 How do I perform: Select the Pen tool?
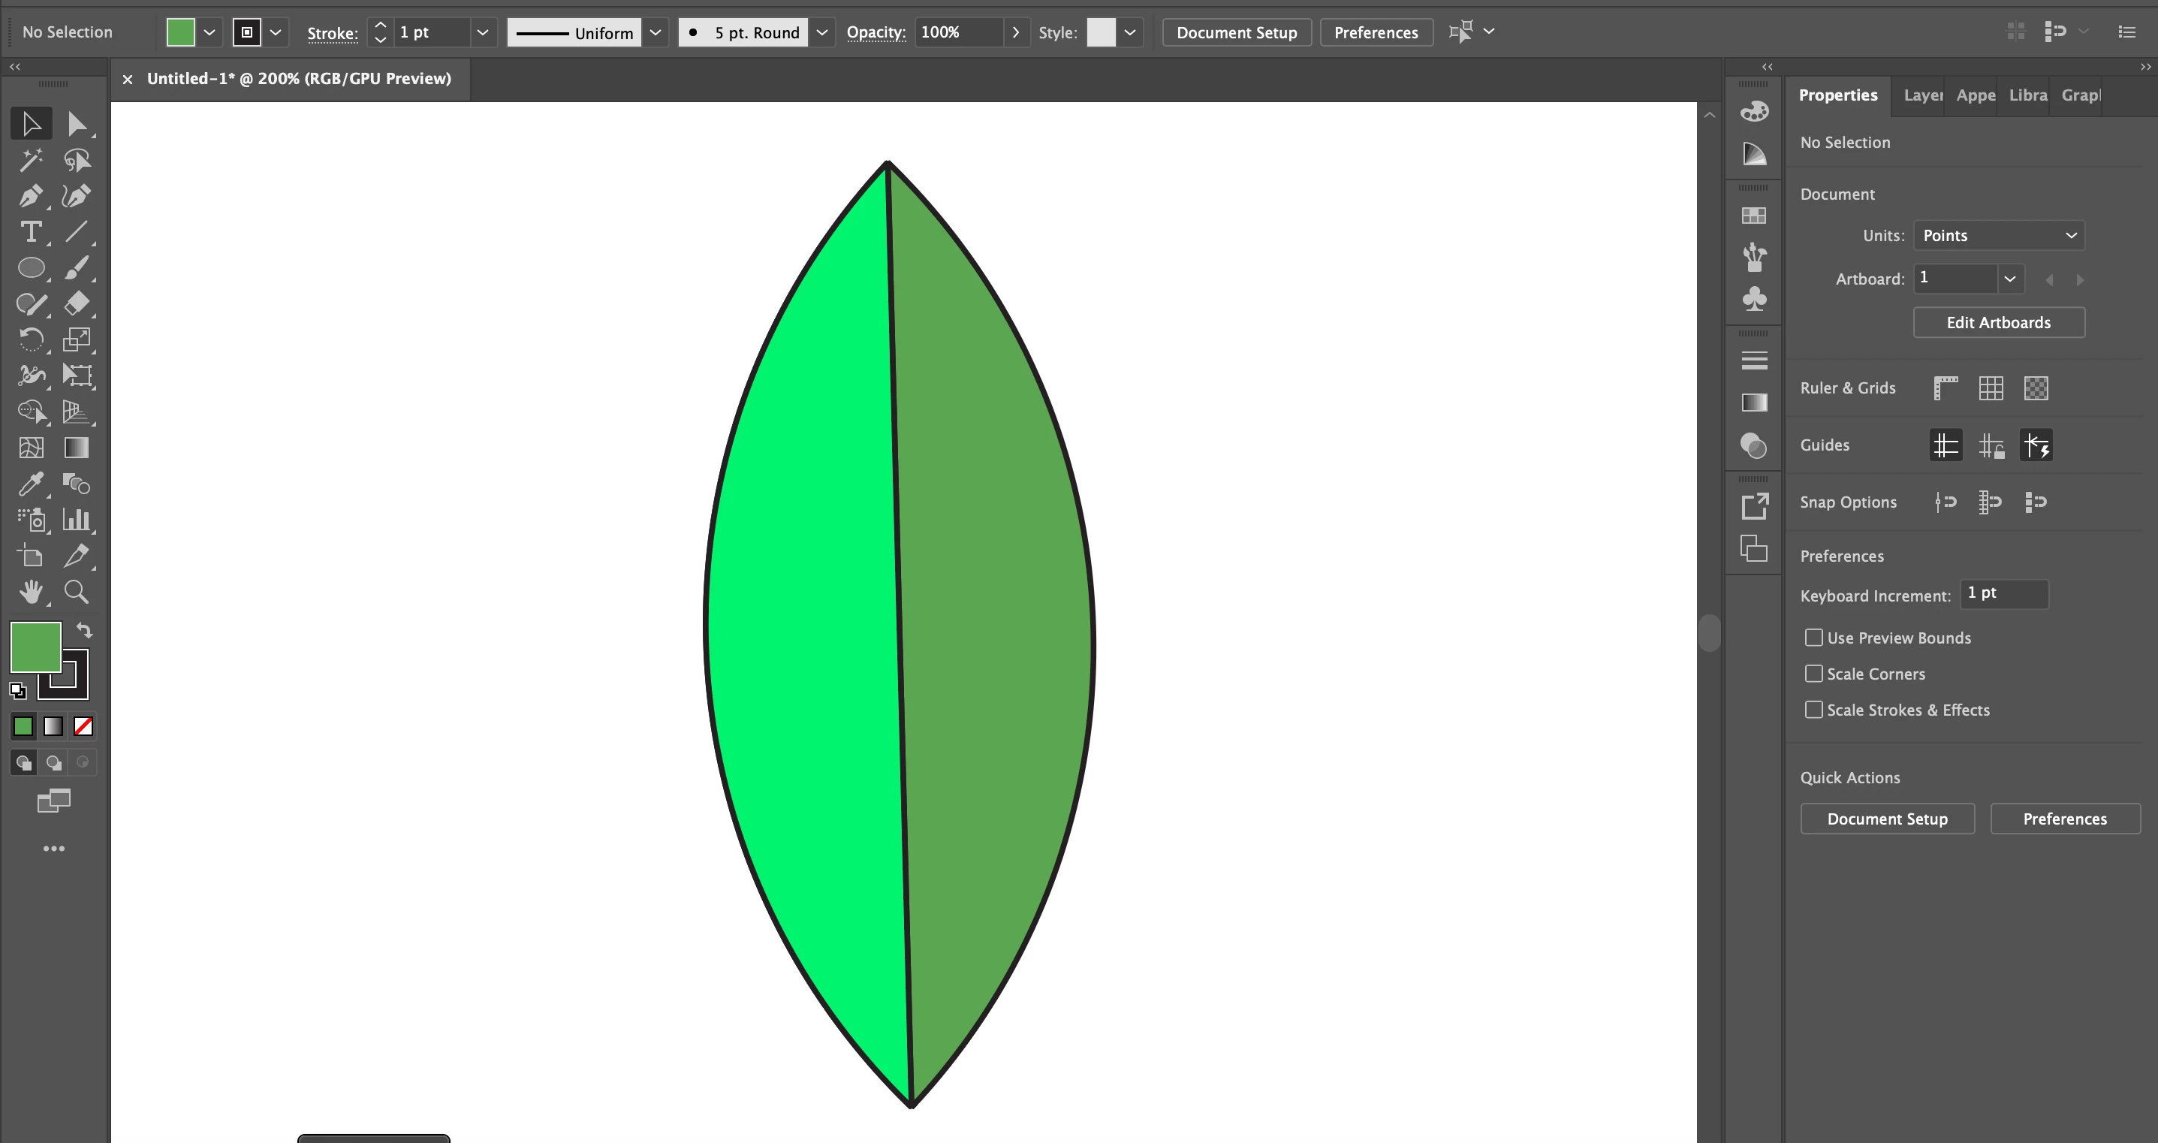30,196
